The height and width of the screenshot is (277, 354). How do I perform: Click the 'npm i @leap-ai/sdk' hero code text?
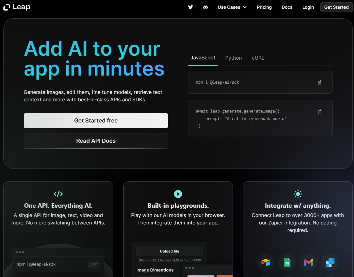coord(217,82)
